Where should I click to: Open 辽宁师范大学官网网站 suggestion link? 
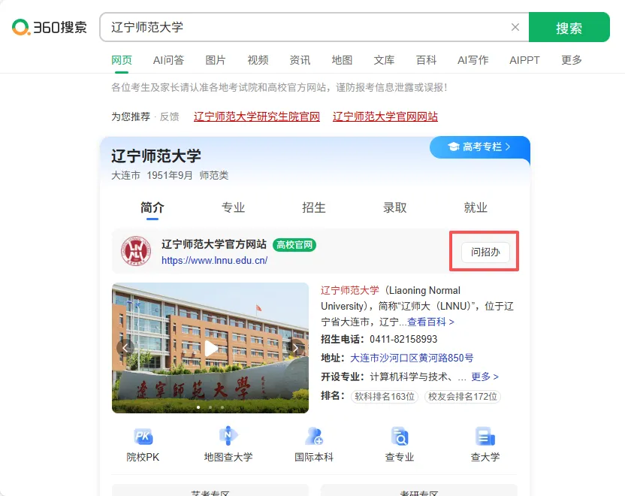click(385, 116)
